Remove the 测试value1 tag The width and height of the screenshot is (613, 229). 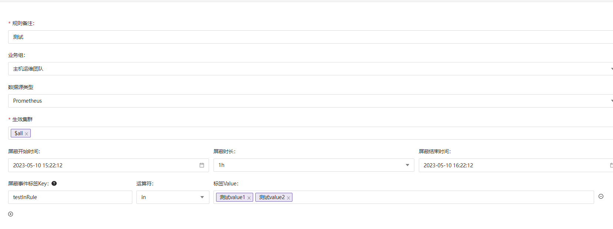[x=249, y=198]
